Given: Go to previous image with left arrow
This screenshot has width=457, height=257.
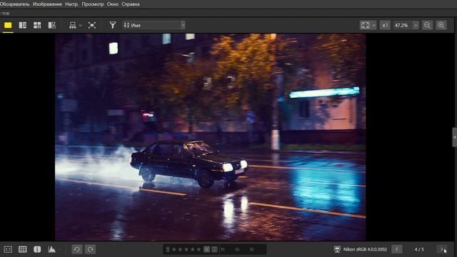Looking at the screenshot, I should point(397,249).
